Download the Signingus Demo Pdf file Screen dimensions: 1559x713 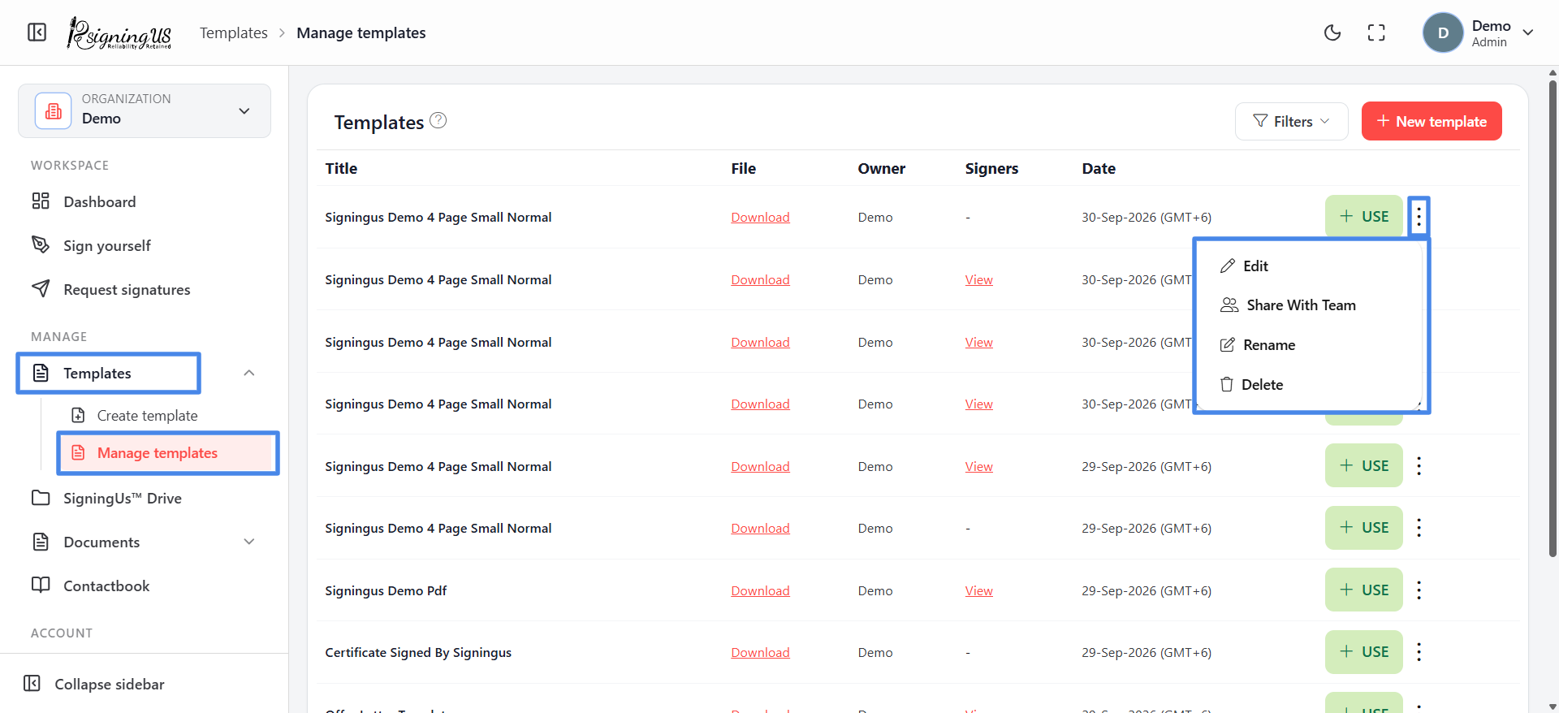coord(760,590)
